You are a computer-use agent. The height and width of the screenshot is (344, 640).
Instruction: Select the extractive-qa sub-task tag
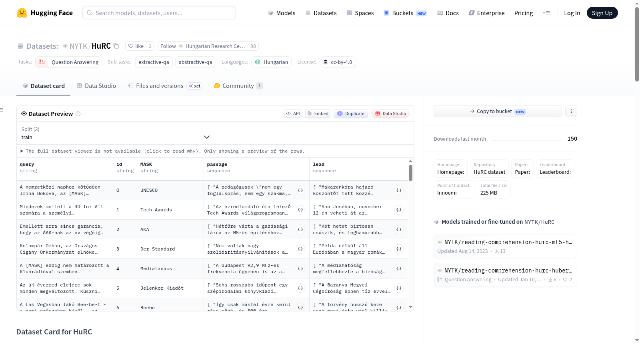coord(154,62)
